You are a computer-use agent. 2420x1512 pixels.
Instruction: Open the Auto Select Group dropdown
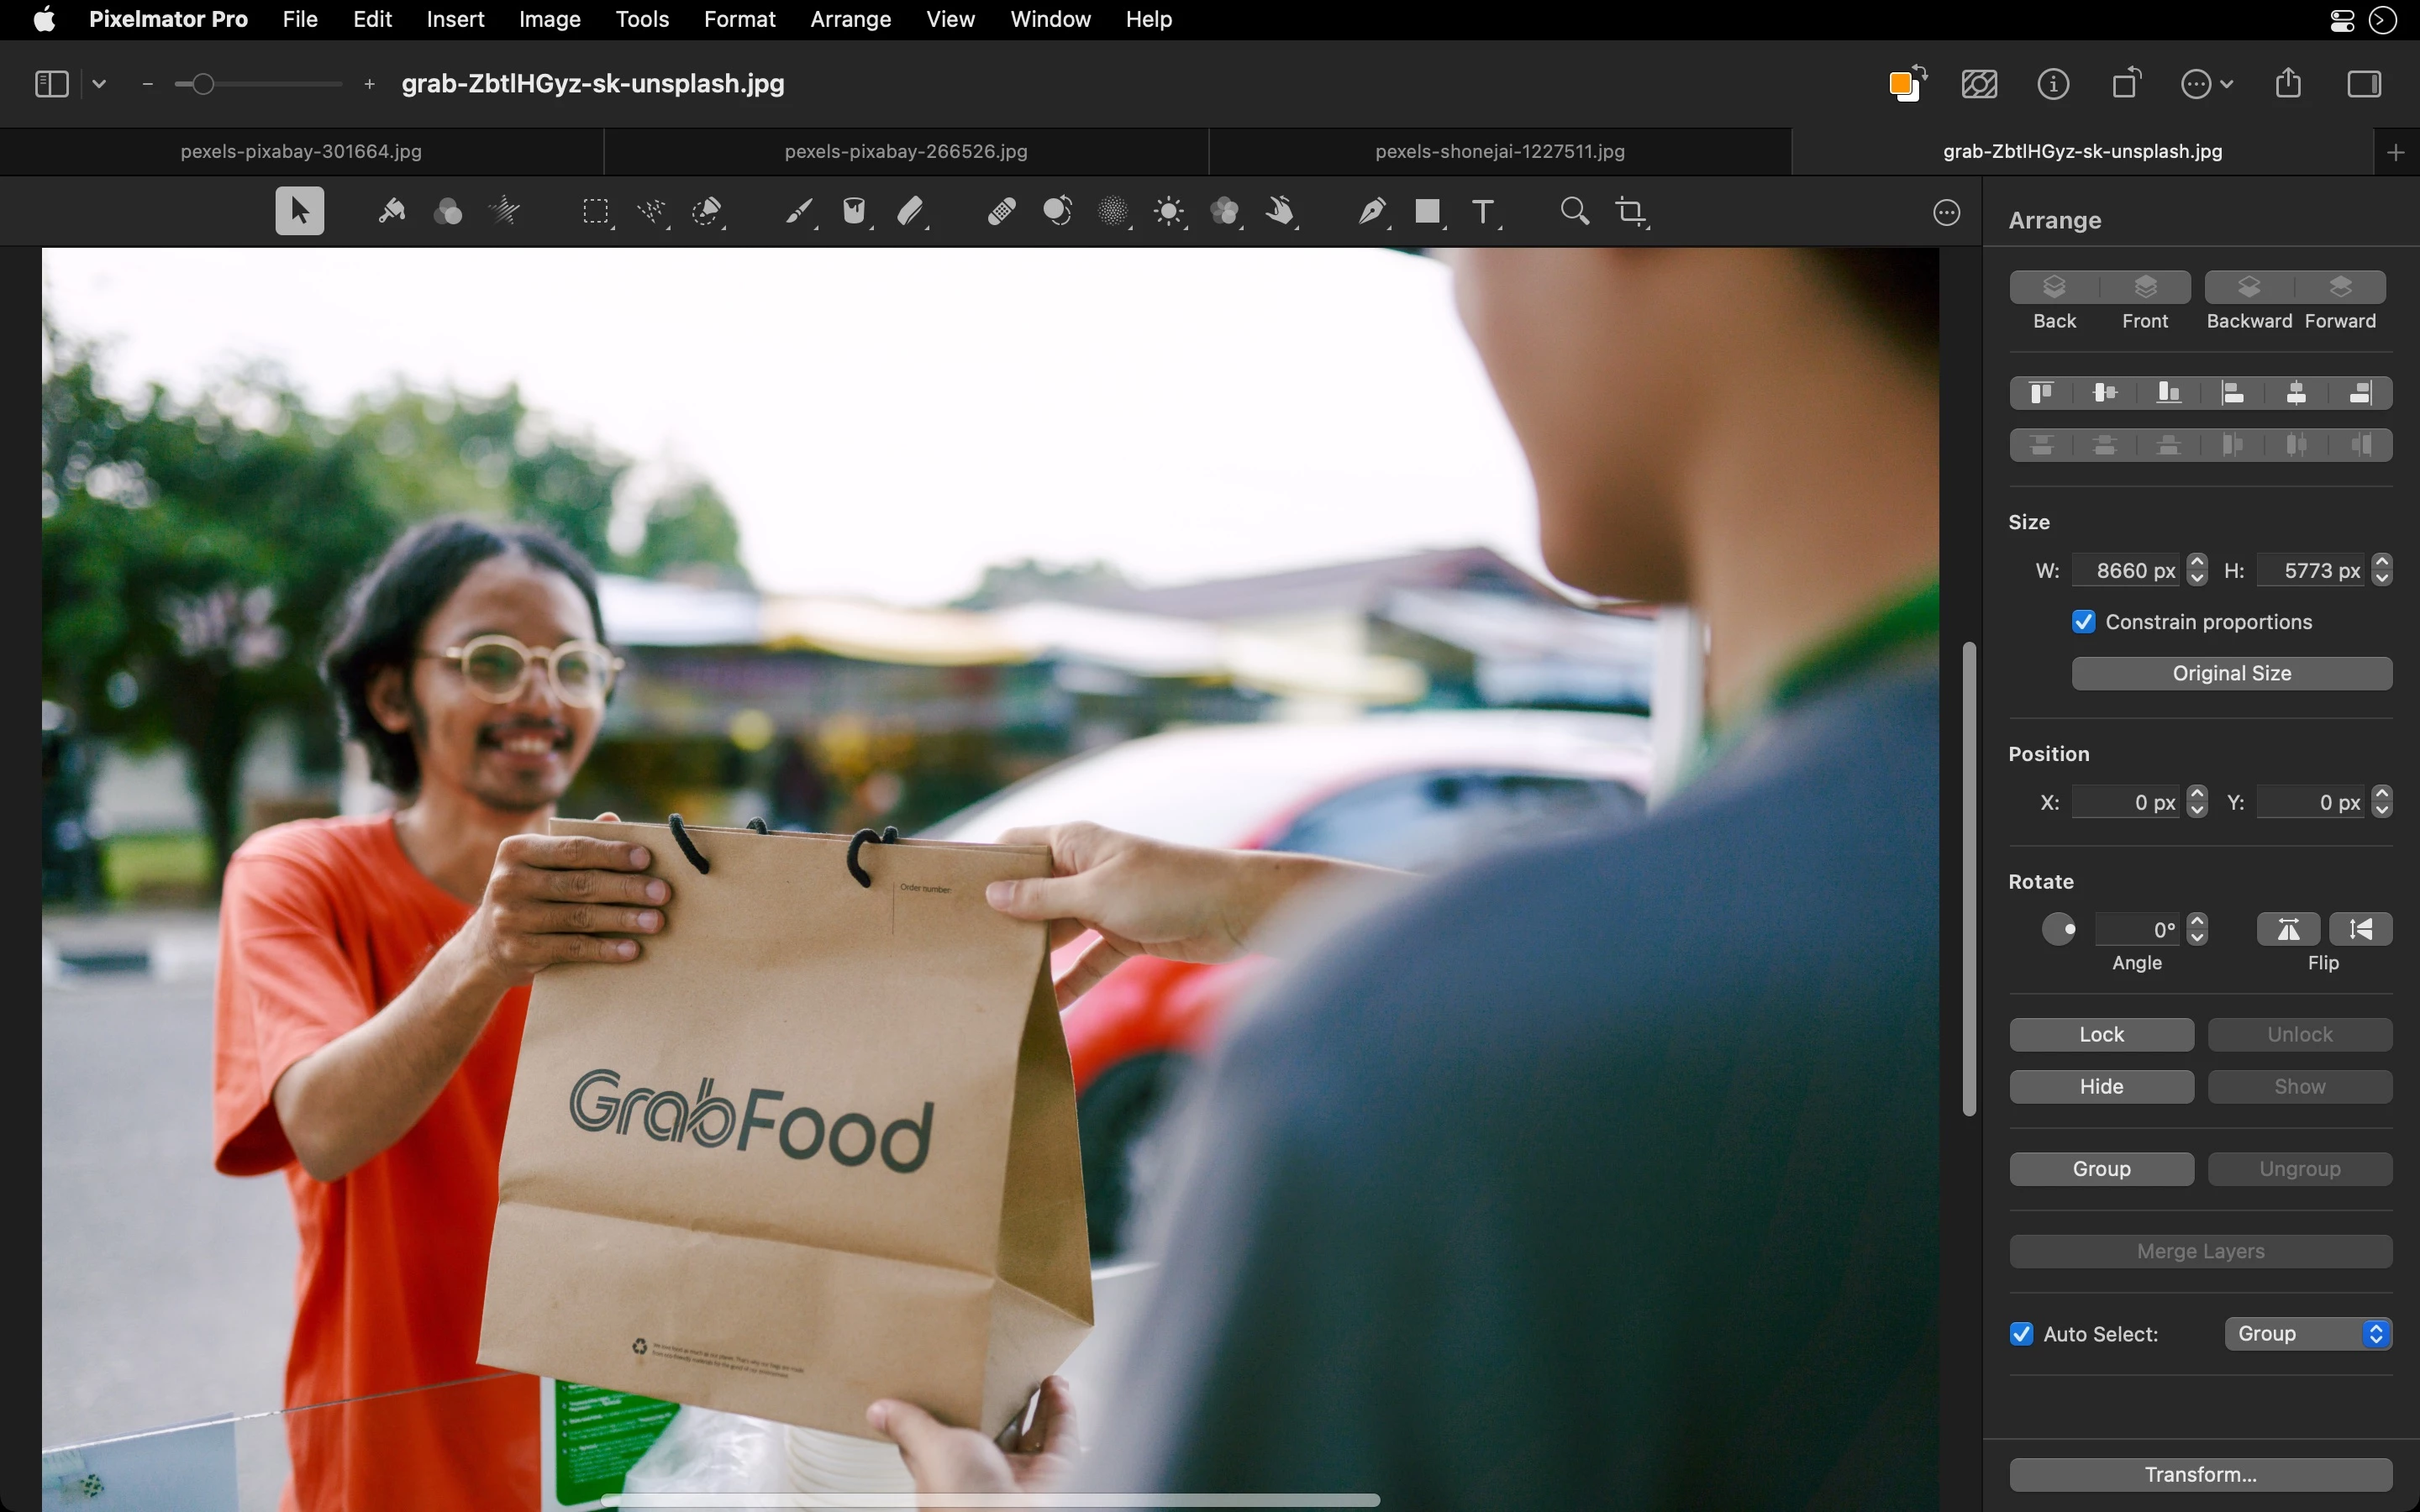[2307, 1334]
